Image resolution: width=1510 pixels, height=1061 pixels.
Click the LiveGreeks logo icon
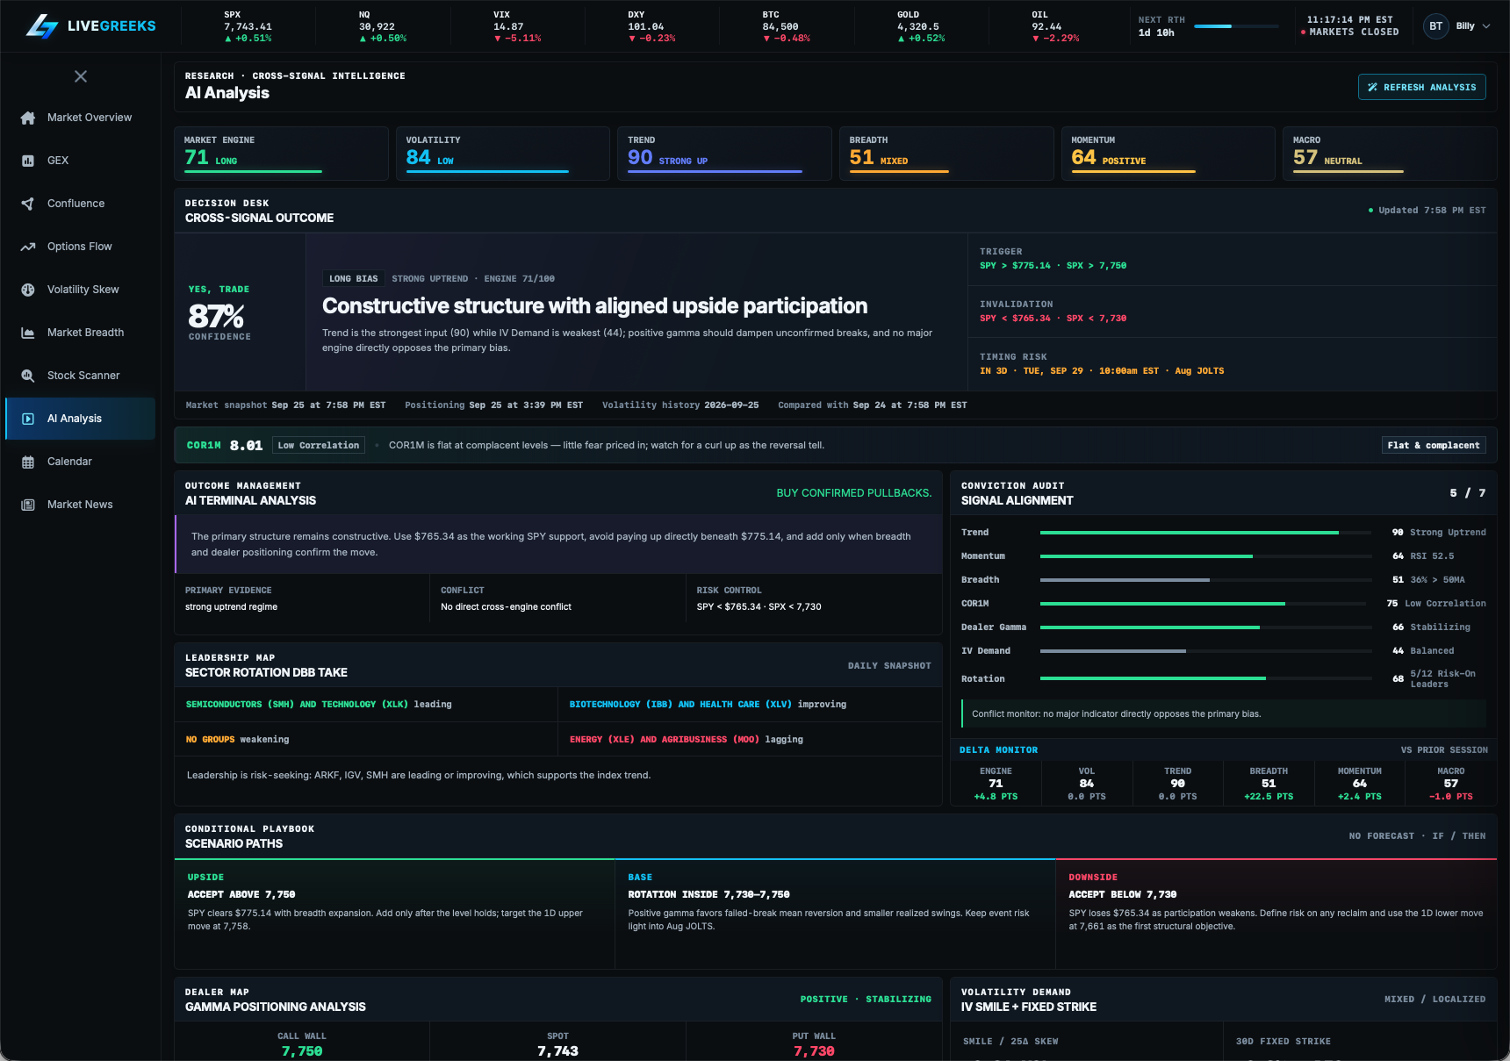point(41,26)
